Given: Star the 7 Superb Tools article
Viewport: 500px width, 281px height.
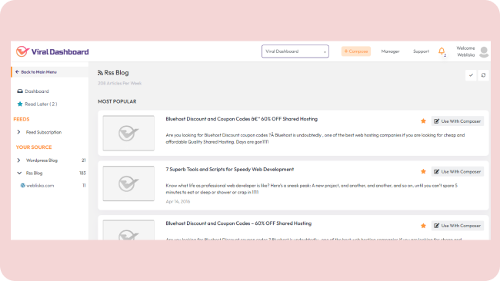Looking at the screenshot, I should tap(423, 171).
